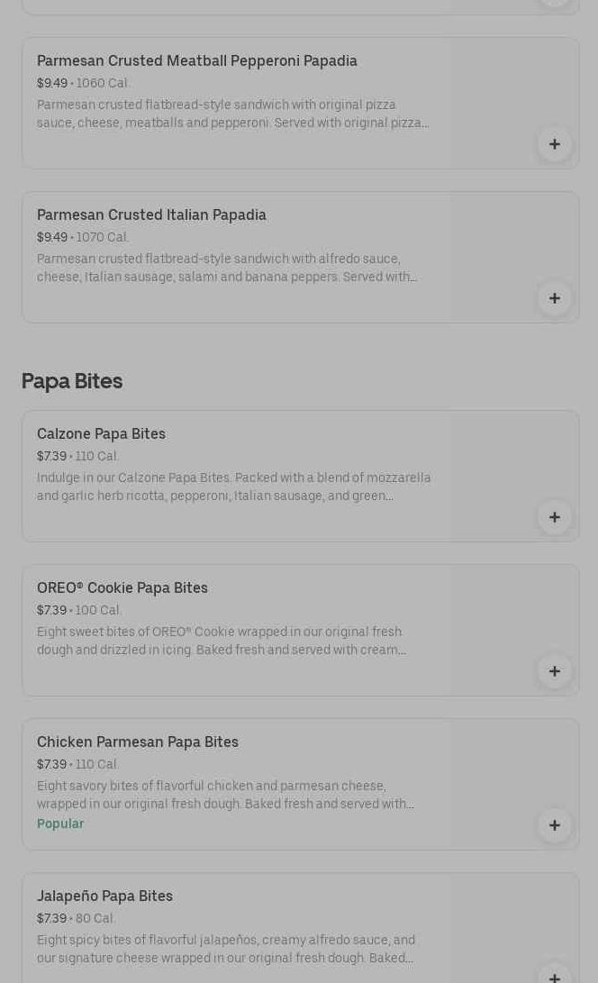The height and width of the screenshot is (983, 598).
Task: Click the Popular tag on Chicken Parmesan
Action: pyautogui.click(x=60, y=824)
